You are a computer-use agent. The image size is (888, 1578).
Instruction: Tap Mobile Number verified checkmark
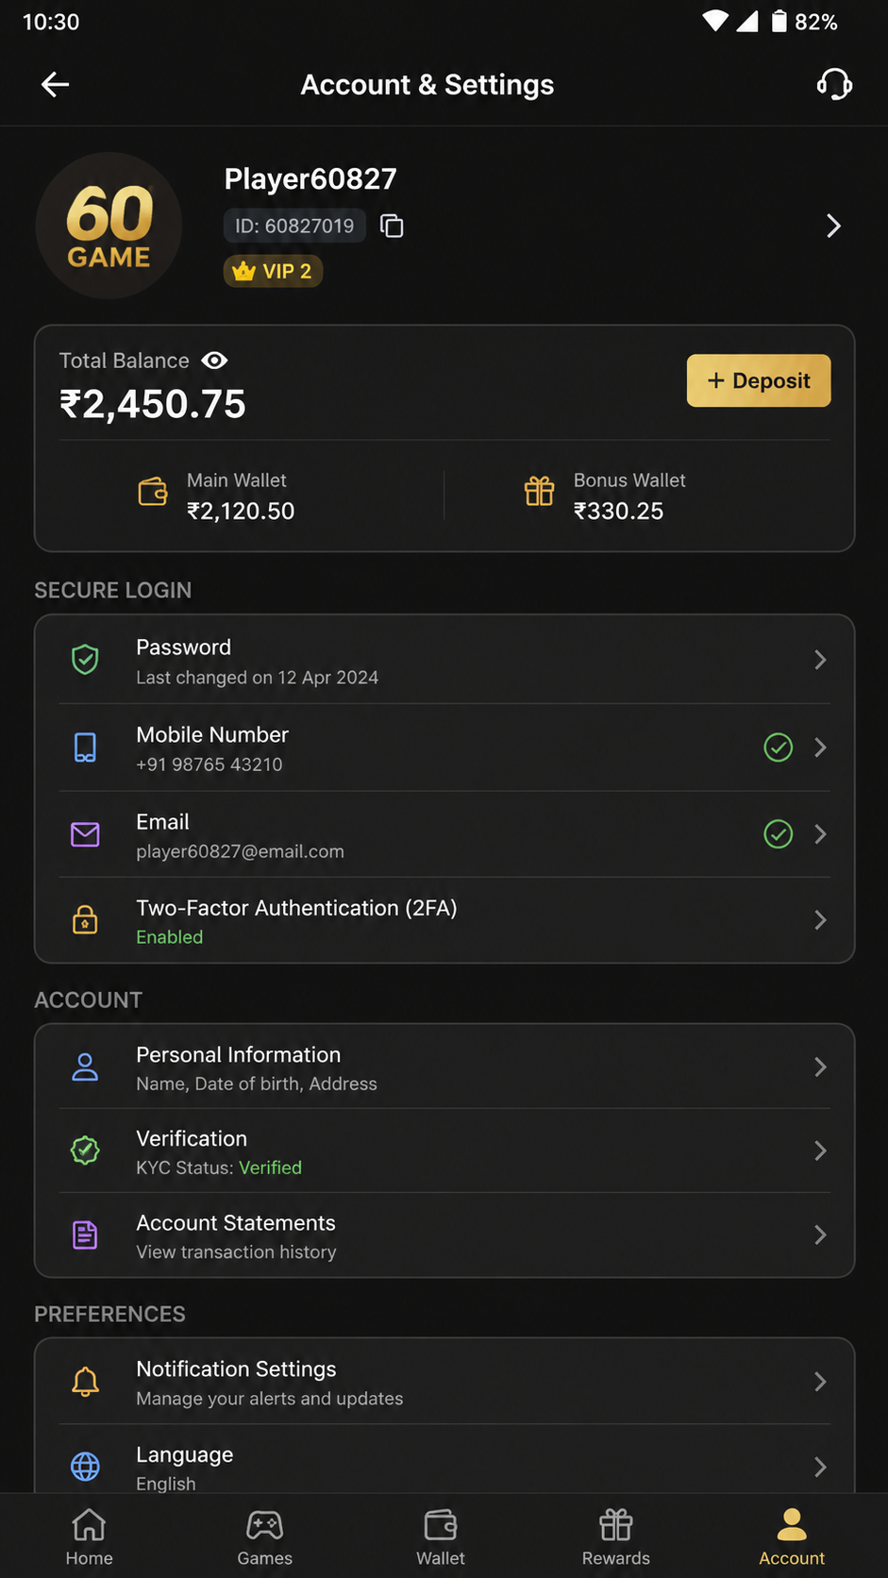tap(778, 747)
